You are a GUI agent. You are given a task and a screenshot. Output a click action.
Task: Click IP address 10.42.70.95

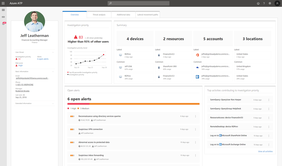click(x=85, y=120)
